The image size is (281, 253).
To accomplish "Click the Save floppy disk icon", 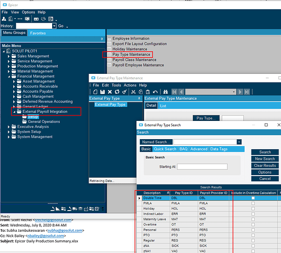I will (102, 92).
